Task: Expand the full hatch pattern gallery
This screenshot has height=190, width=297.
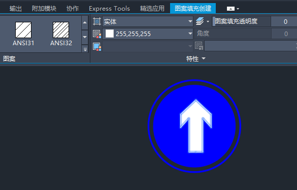Action: (85, 49)
